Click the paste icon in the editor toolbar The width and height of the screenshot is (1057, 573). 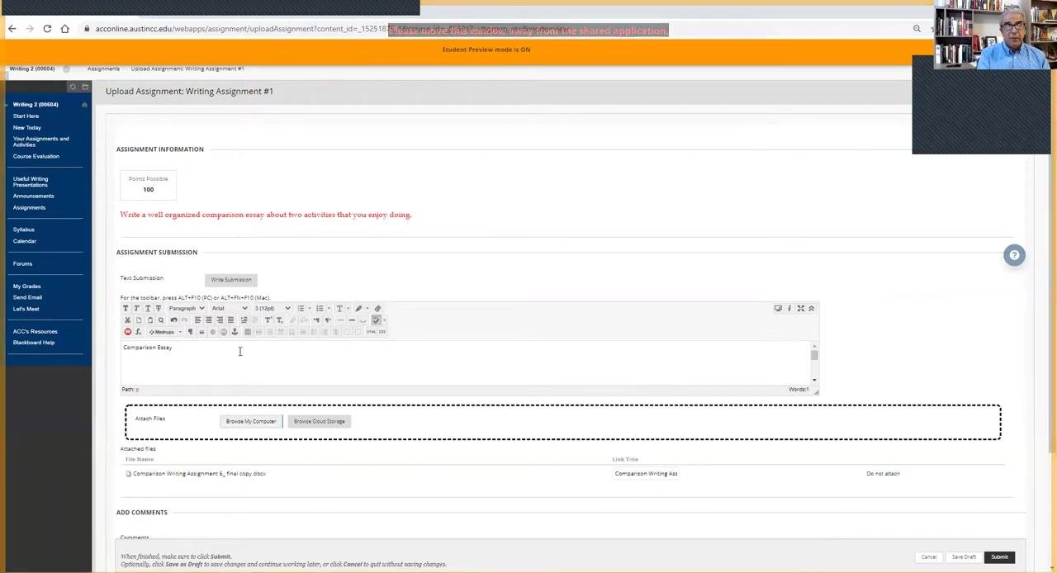coord(149,320)
